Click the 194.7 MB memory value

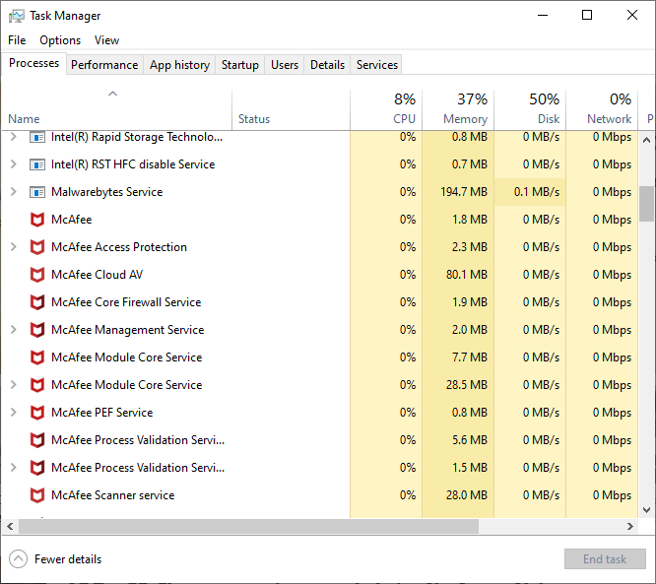464,192
